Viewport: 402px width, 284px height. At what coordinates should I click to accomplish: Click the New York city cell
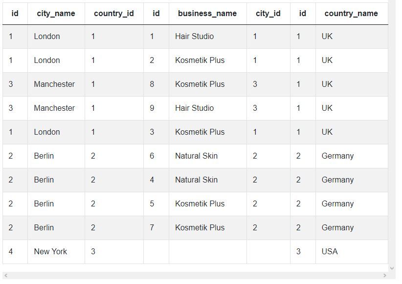pos(50,252)
